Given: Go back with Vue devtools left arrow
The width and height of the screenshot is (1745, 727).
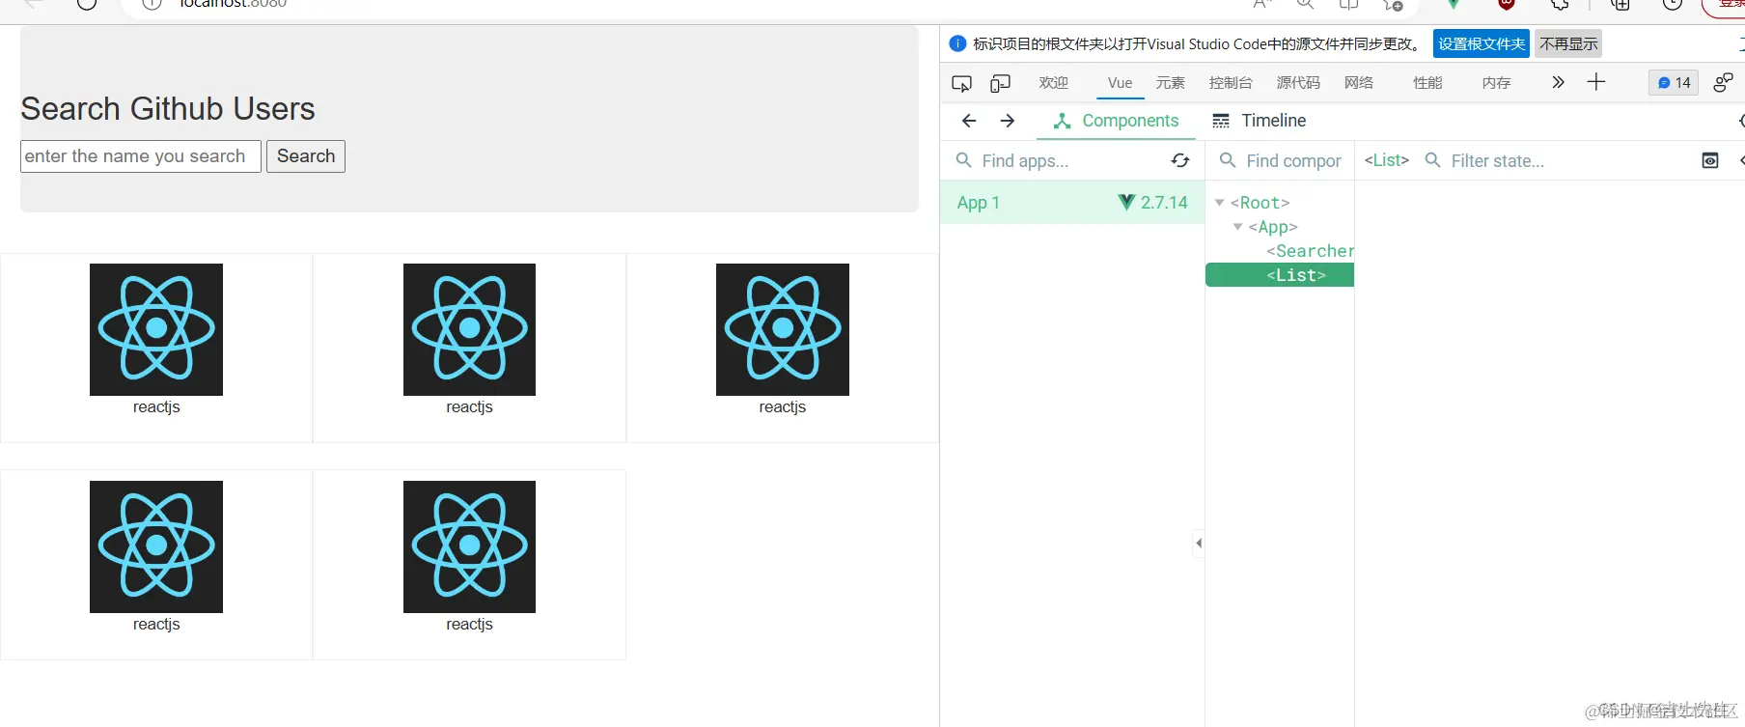Looking at the screenshot, I should coord(969,121).
